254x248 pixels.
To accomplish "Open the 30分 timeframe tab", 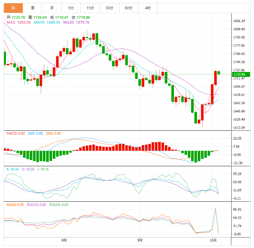I will pos(109,8).
